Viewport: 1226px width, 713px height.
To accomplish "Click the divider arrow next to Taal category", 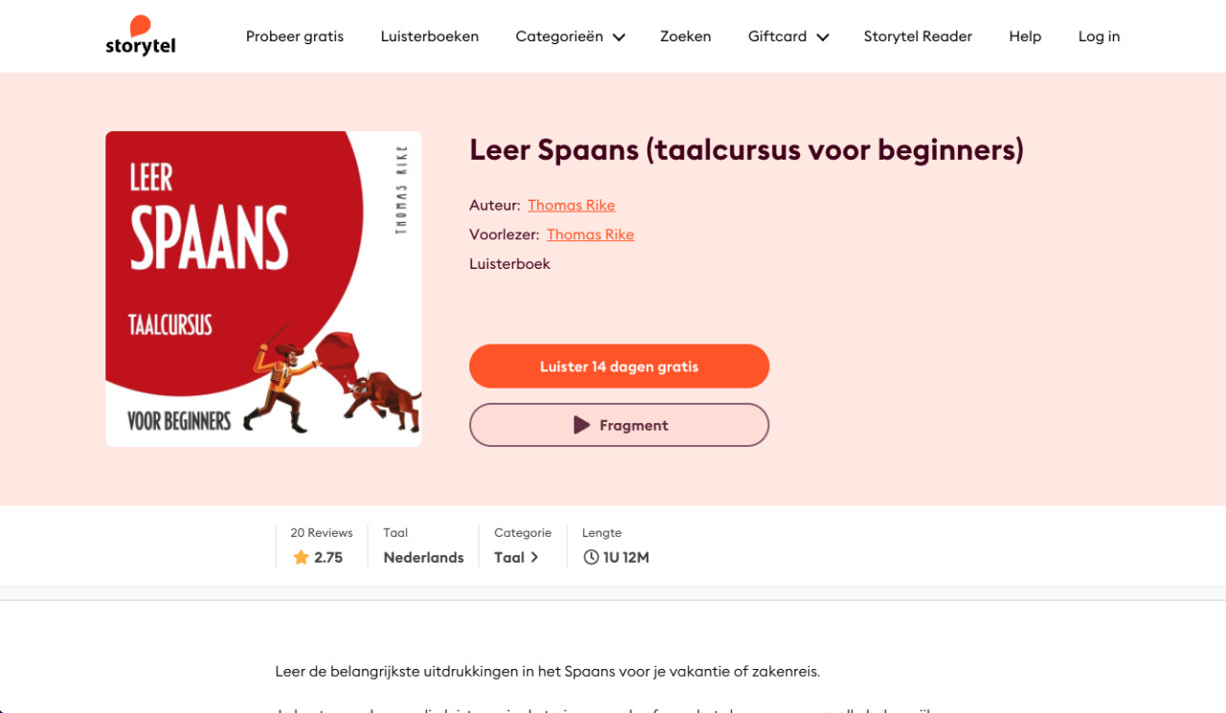I will [x=536, y=557].
